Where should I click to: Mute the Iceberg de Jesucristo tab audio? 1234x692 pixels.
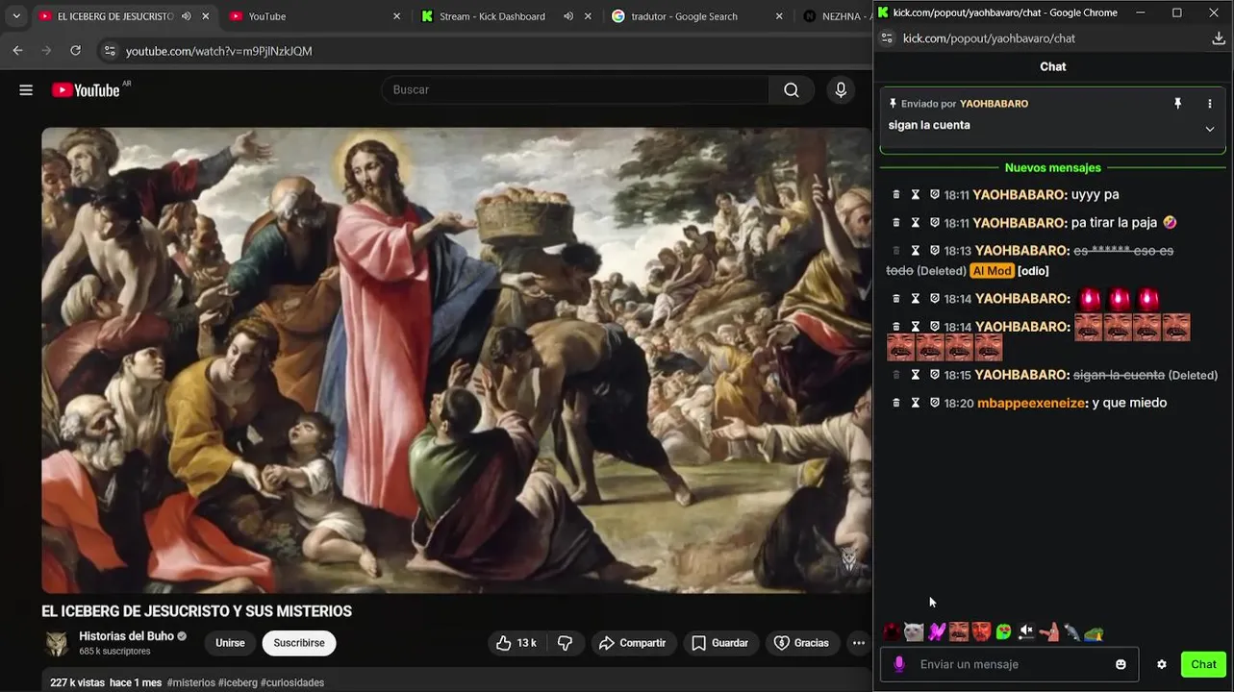coord(186,16)
